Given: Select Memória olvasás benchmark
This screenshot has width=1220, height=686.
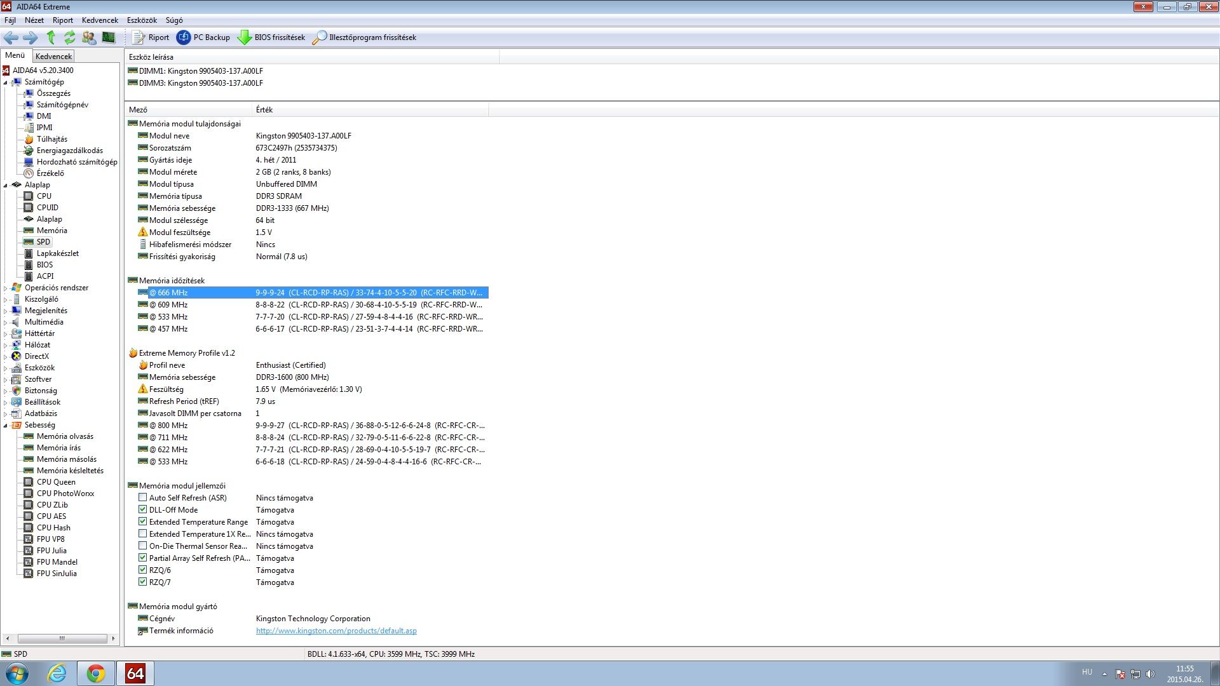Looking at the screenshot, I should coord(65,436).
